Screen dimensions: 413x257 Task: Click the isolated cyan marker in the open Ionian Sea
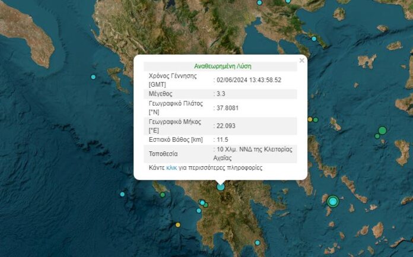[x=122, y=194]
